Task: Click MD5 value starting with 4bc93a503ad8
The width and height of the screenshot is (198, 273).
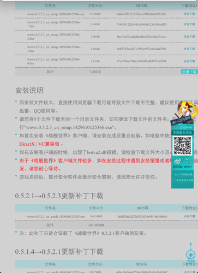Action: (141, 37)
